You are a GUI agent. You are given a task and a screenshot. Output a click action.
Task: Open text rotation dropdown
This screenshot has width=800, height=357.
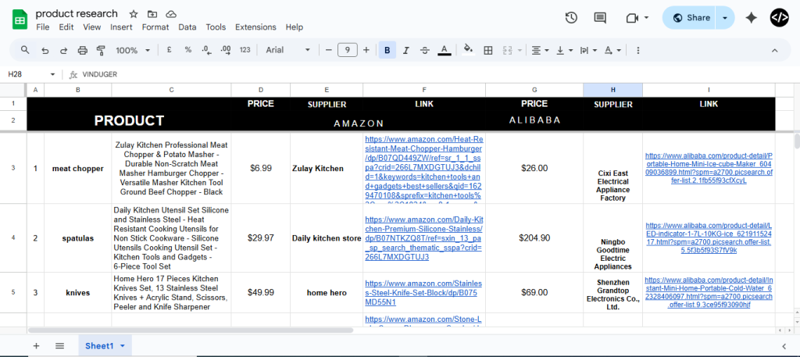click(x=612, y=50)
